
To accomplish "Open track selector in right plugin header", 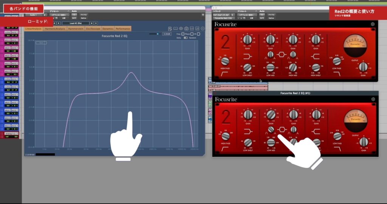I will click(x=221, y=15).
